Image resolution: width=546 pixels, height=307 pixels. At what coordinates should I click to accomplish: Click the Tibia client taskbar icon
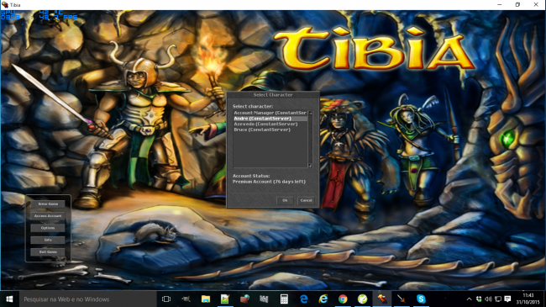(382, 299)
